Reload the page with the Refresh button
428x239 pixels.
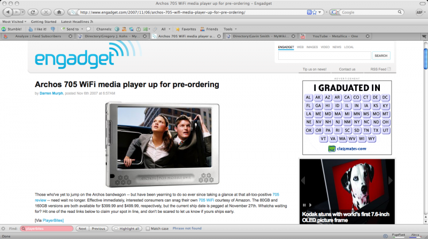coord(33,12)
